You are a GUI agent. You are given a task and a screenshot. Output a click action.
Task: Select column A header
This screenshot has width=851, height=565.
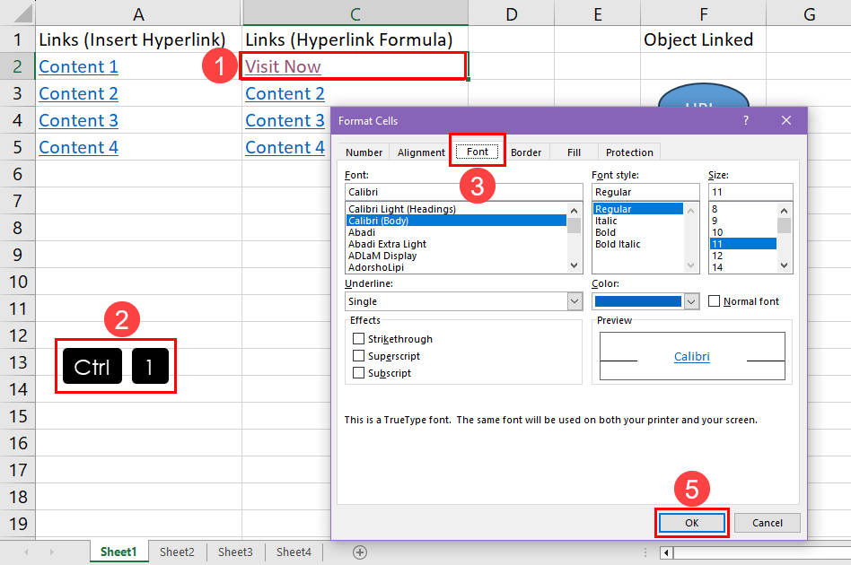point(138,13)
